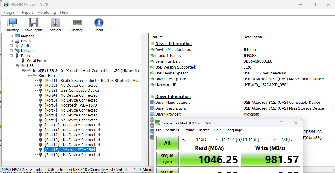Open the Program menu in HWiNFO64

click(11, 12)
